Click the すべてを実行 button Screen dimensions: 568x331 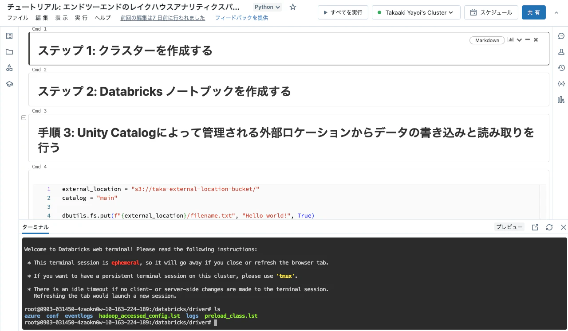[x=343, y=12]
